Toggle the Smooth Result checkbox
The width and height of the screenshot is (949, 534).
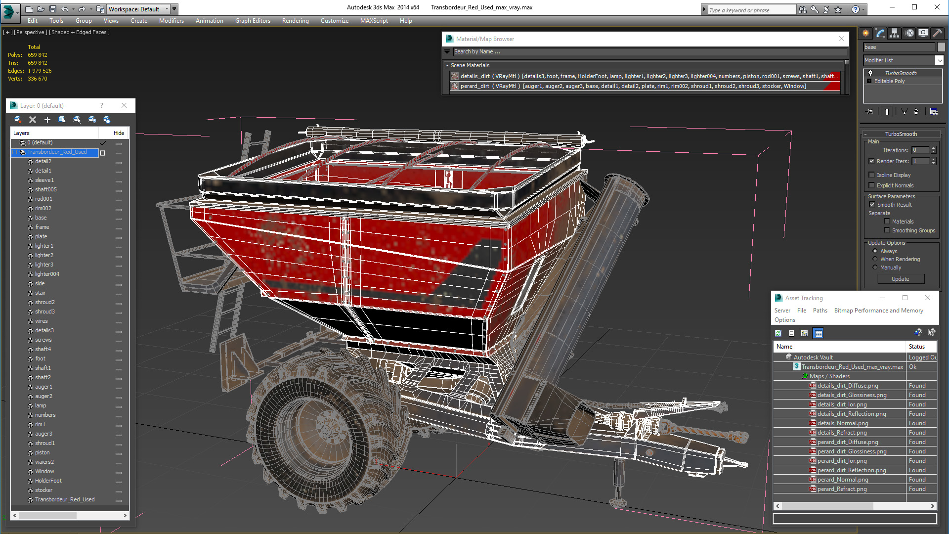pyautogui.click(x=873, y=204)
